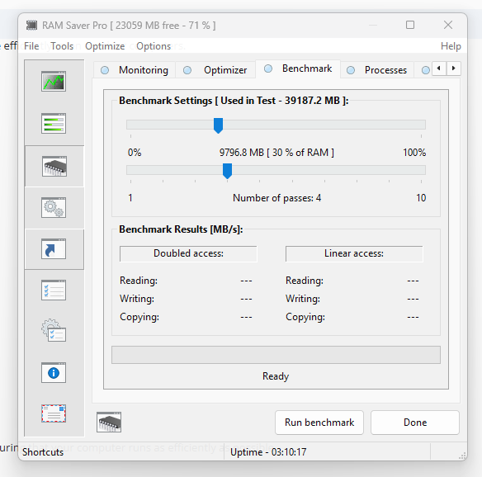Click the Doubled access Reading value
The image size is (482, 477).
pyautogui.click(x=246, y=281)
